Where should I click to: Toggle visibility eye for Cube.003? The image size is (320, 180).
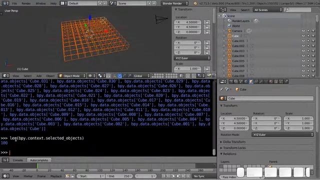(303, 51)
